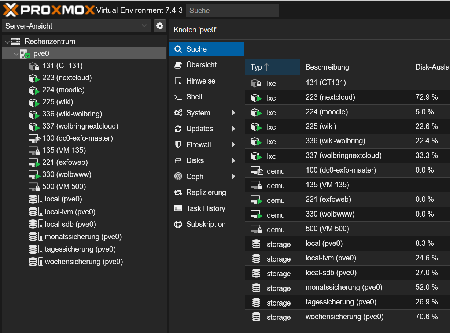
Task: Open the Suche menu item
Action: point(207,49)
